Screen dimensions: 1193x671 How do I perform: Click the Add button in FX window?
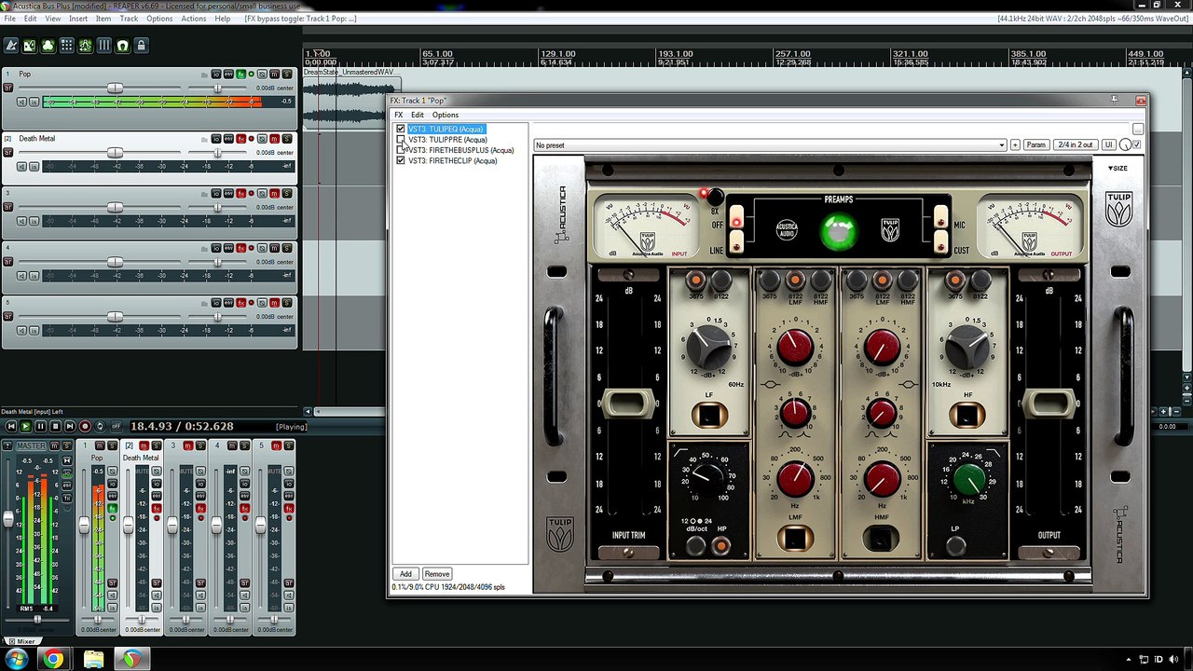(x=405, y=574)
